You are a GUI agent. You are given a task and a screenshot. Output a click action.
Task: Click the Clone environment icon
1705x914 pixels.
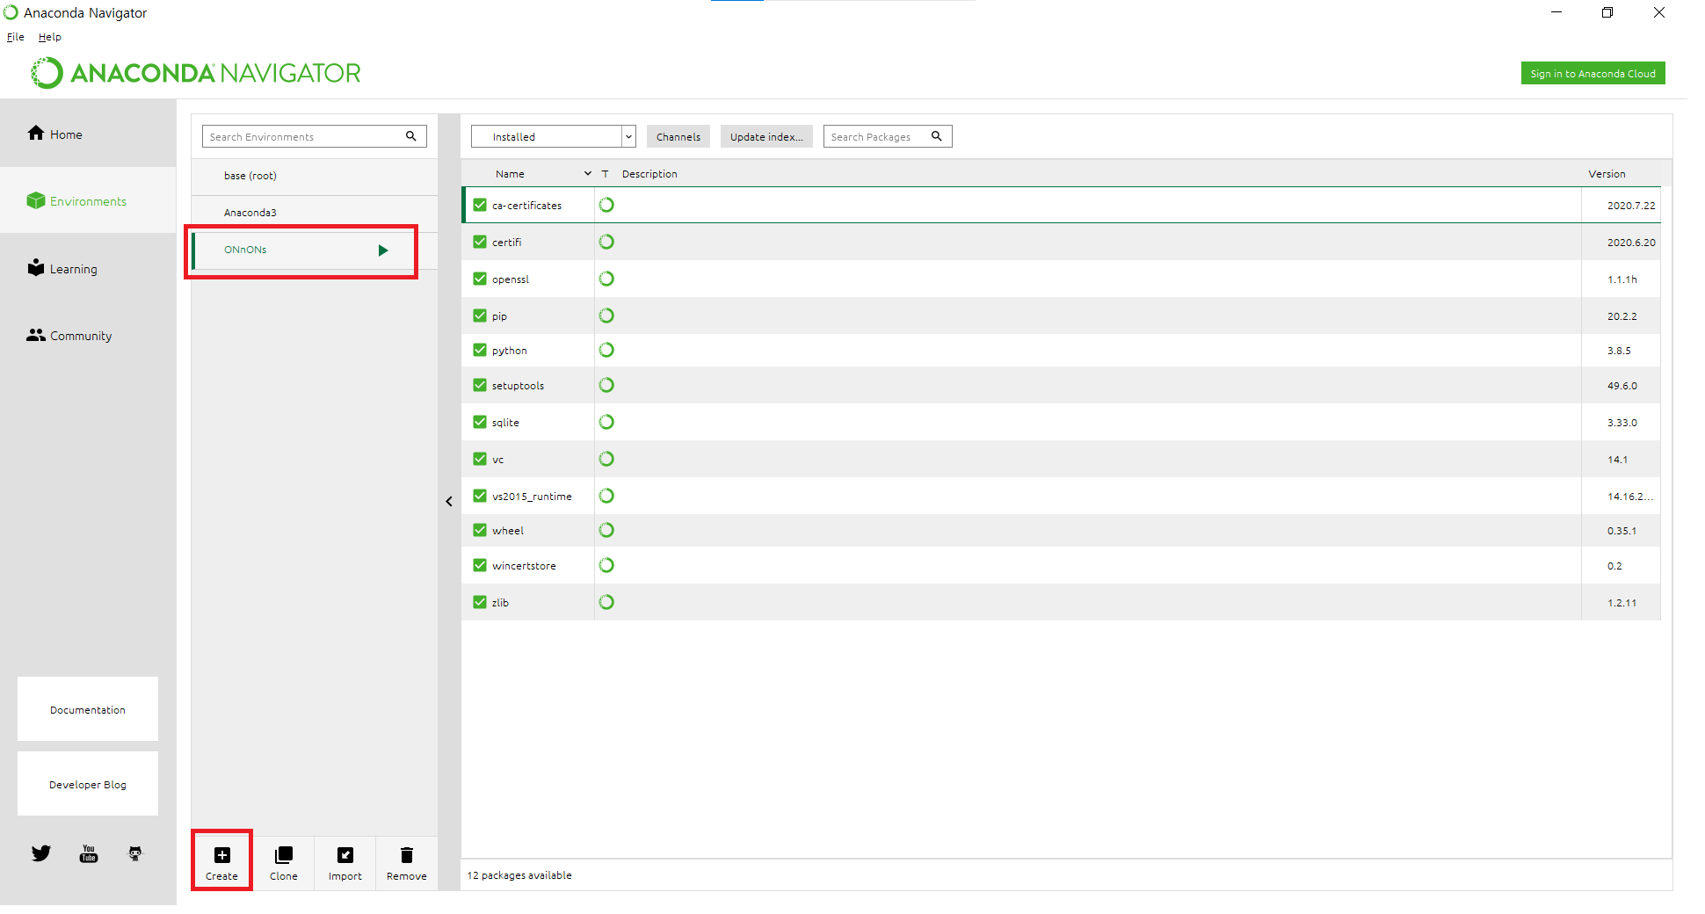point(284,855)
